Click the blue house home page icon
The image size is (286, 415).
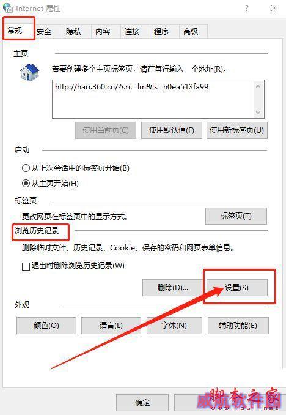tap(29, 72)
